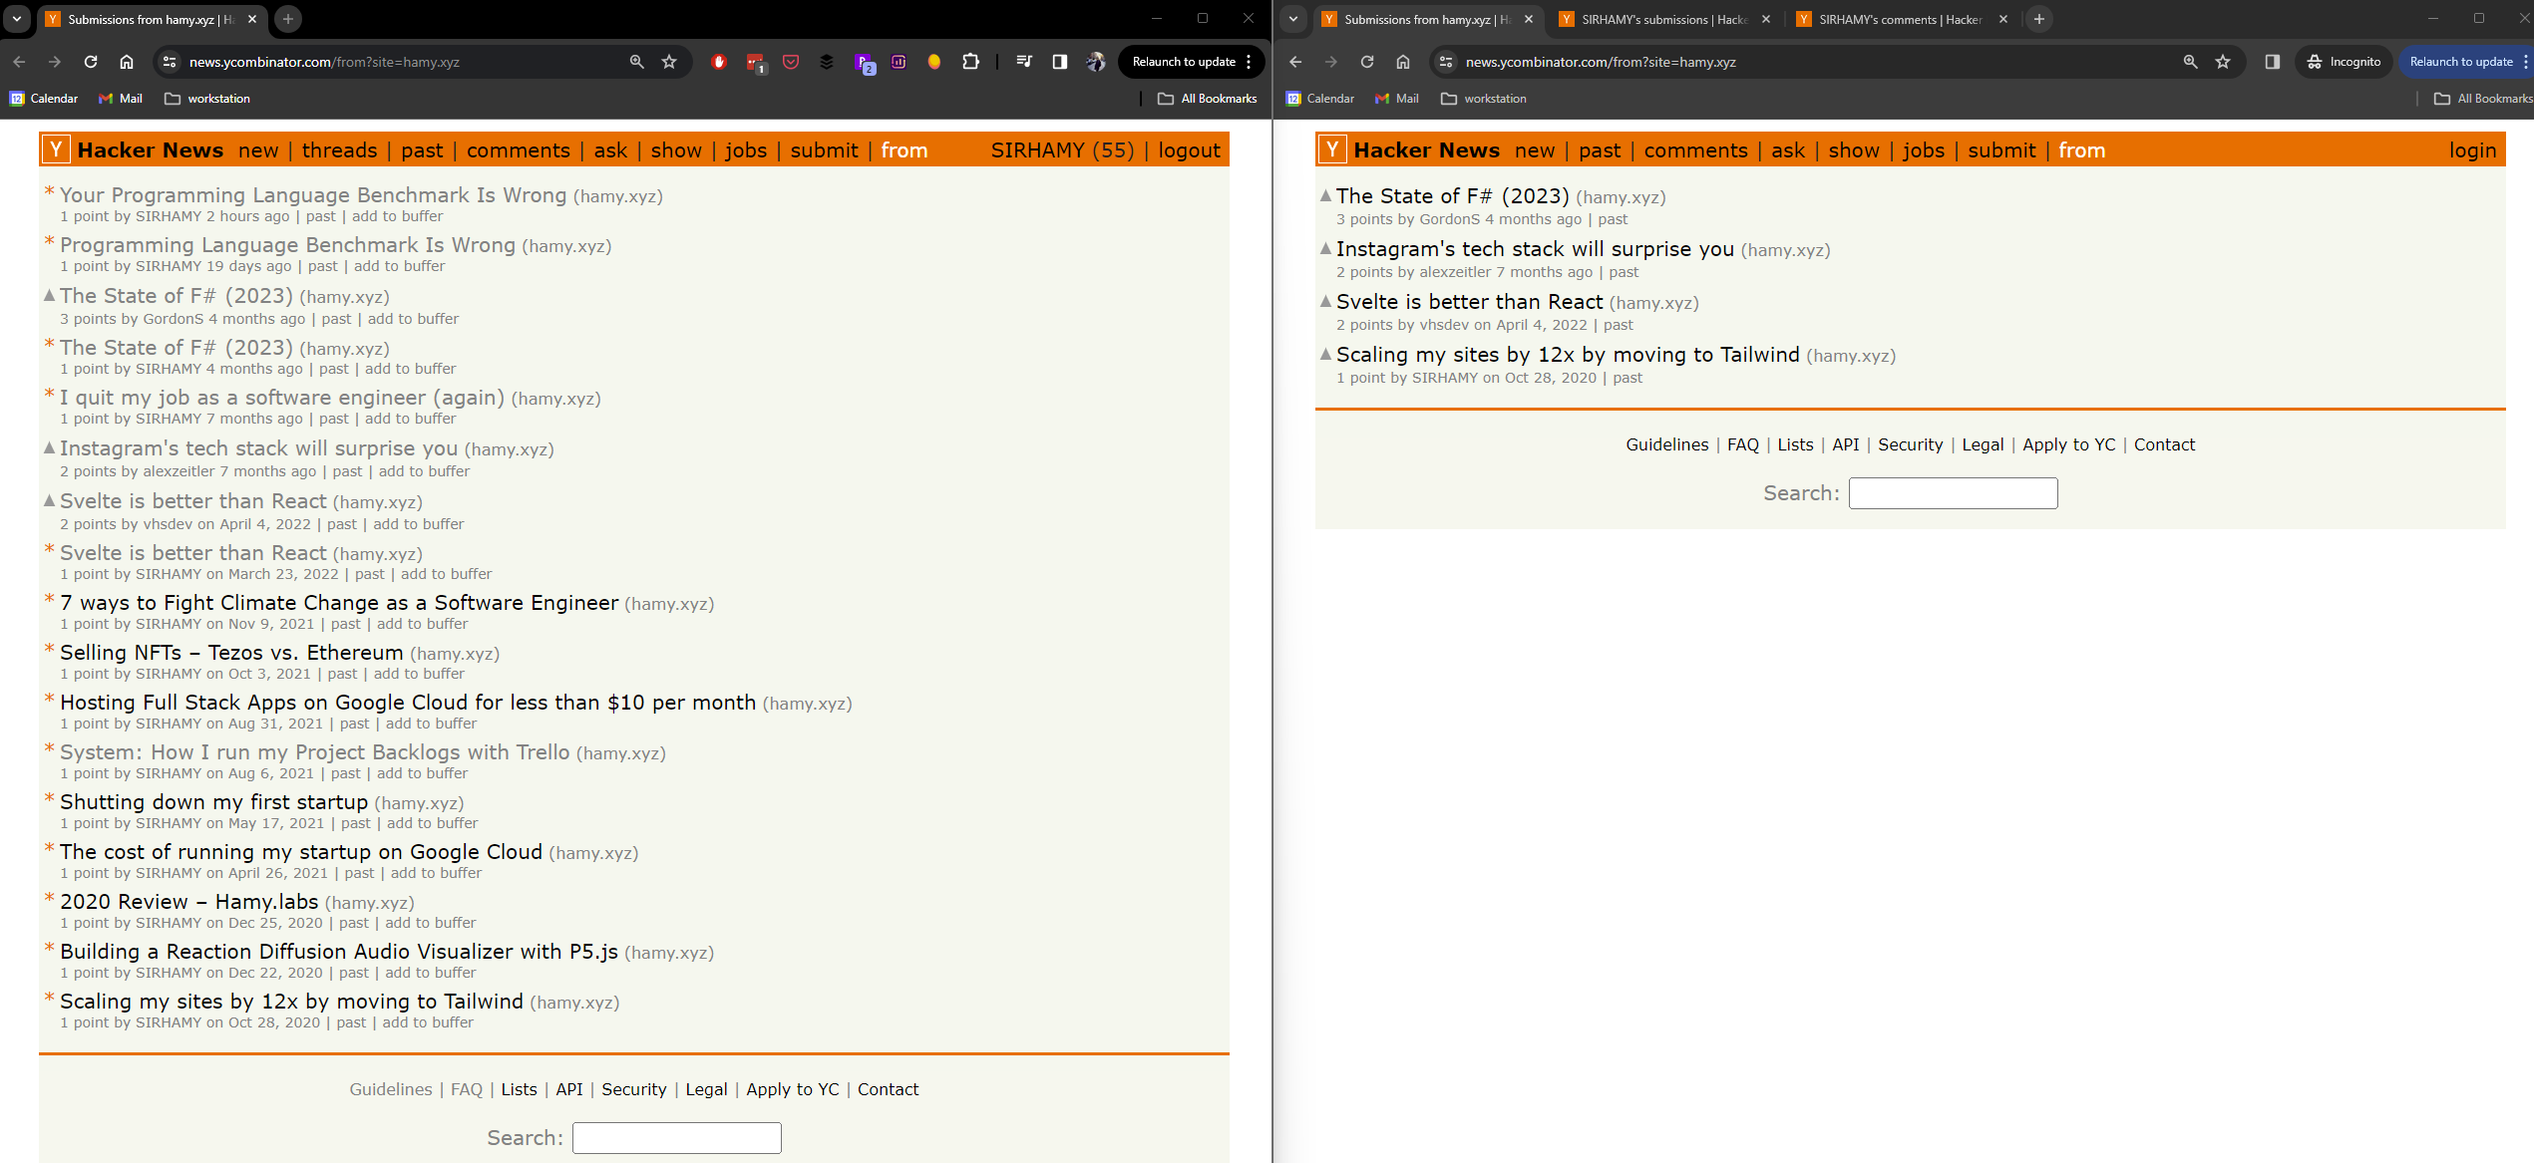This screenshot has height=1163, width=2534.
Task: Open the incognito window's tab search dropdown
Action: click(x=1292, y=19)
